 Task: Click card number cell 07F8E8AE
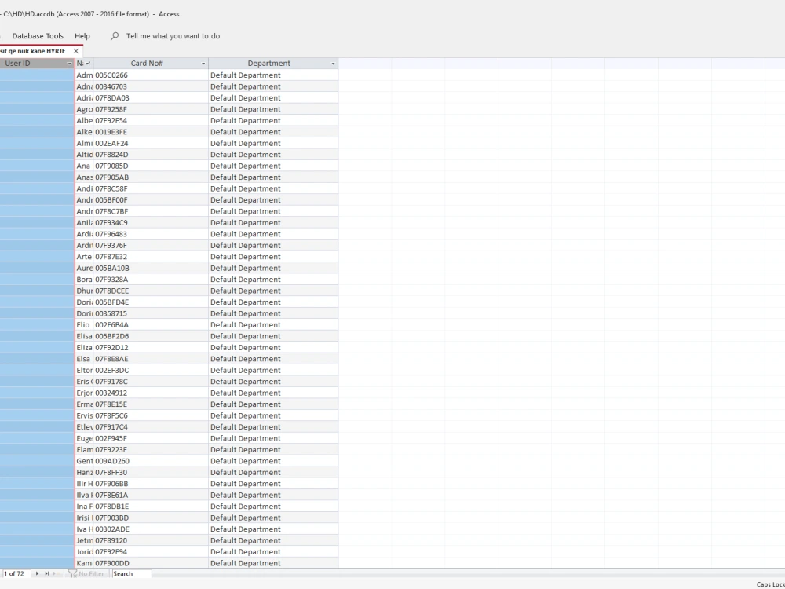151,359
